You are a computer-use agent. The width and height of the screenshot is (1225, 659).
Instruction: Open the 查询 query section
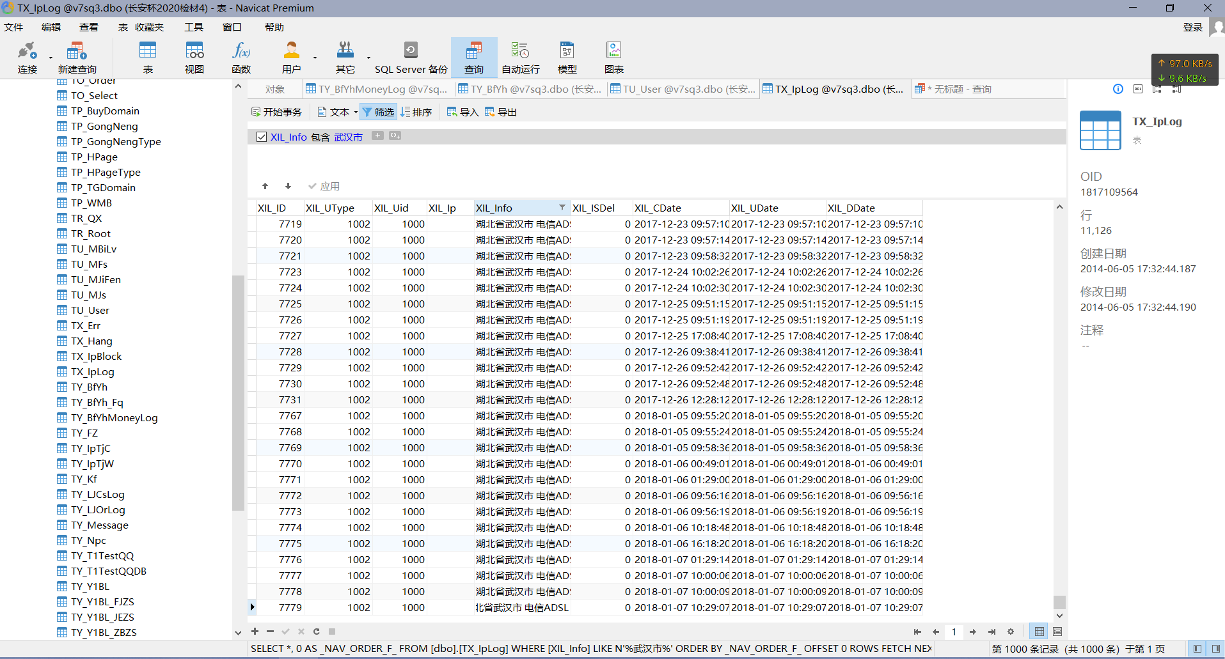coord(474,57)
